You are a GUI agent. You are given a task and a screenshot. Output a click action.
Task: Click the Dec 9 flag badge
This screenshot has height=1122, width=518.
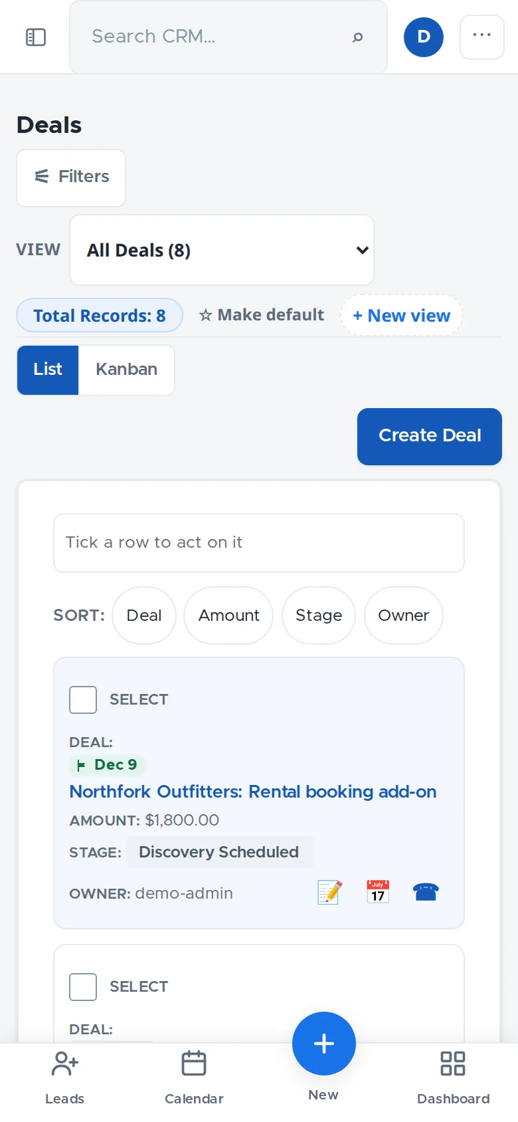(107, 765)
